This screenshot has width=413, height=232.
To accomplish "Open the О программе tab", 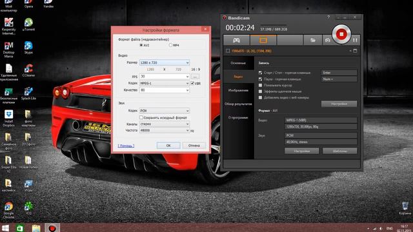I will click(238, 117).
